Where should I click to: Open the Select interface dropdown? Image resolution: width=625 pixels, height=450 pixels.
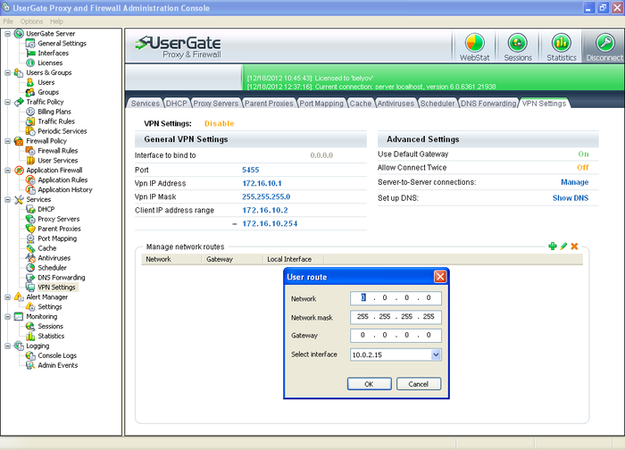[x=436, y=354]
